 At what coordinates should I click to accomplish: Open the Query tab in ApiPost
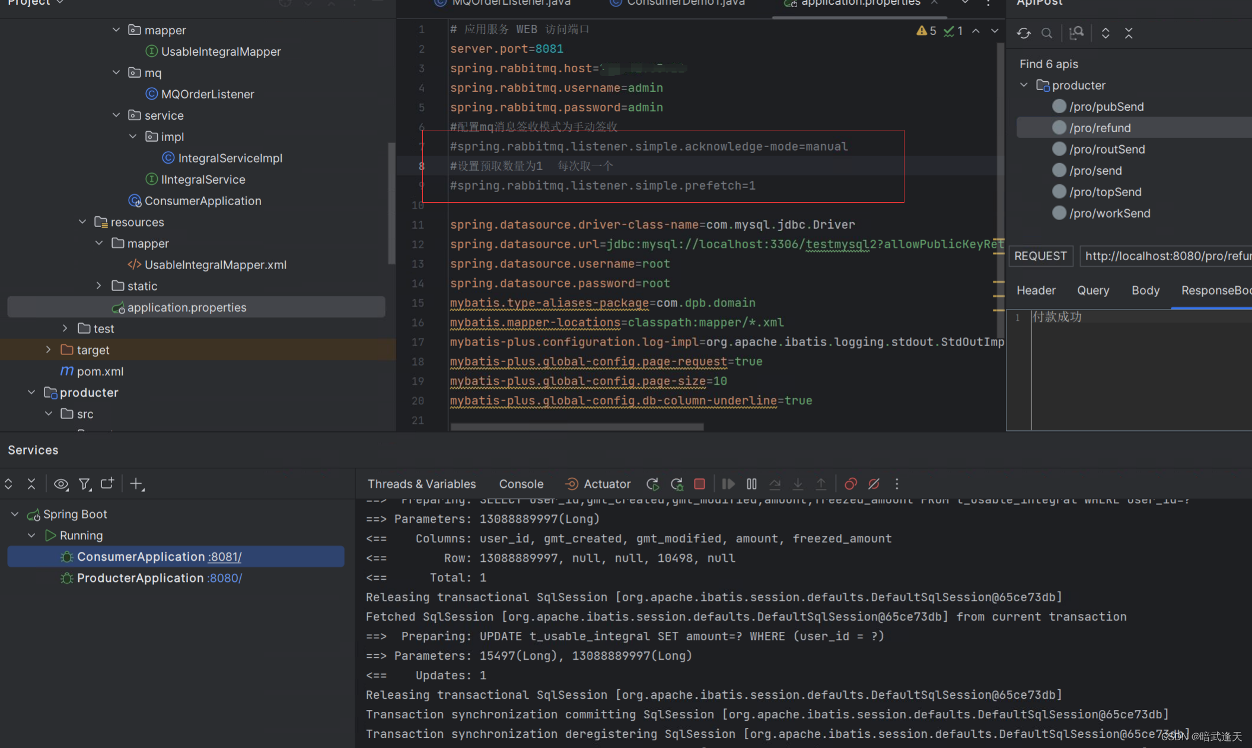pos(1093,290)
